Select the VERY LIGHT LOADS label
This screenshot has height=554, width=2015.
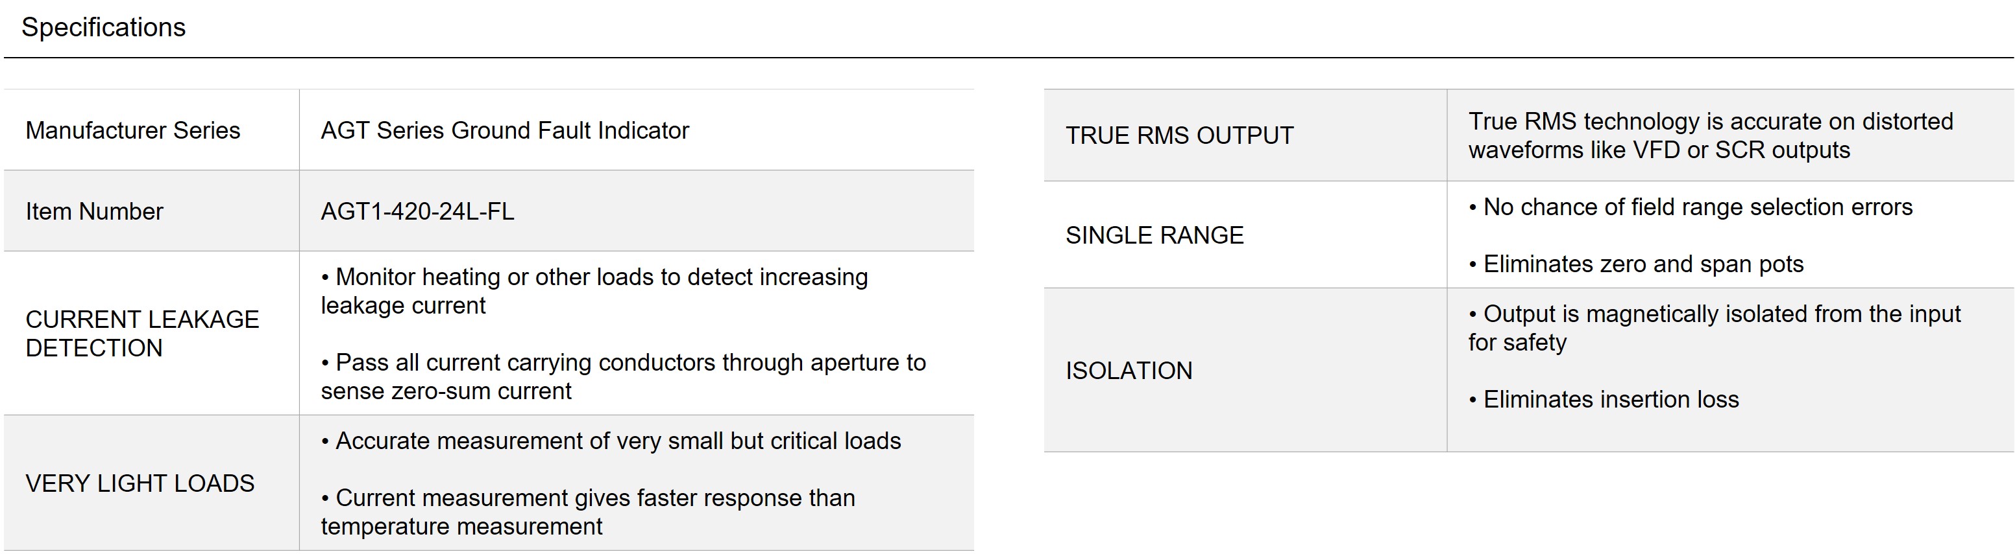tap(140, 483)
